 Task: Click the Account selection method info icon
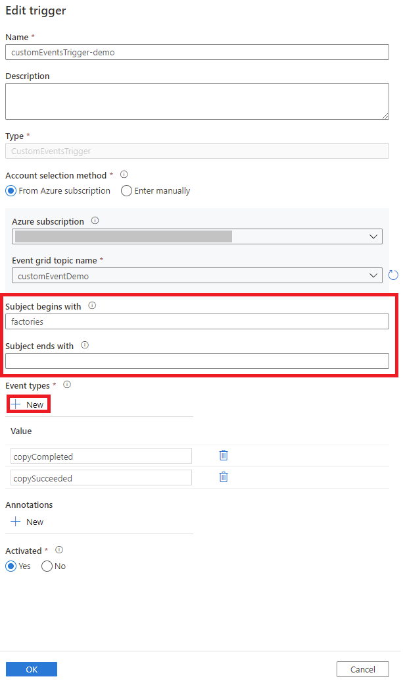[124, 175]
